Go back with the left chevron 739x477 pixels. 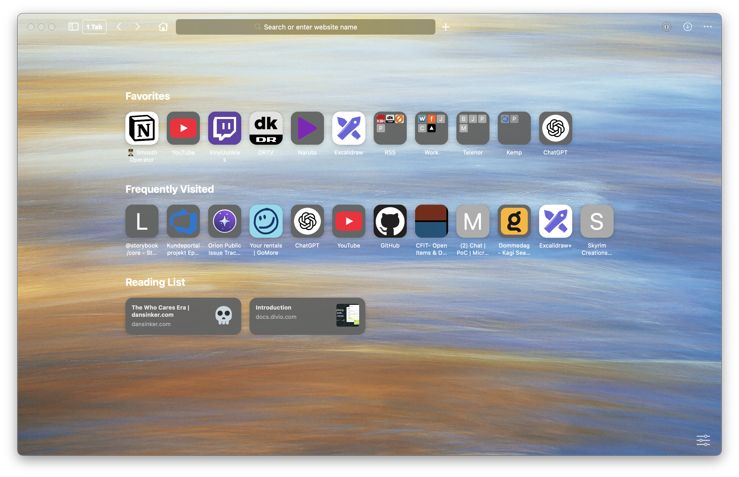(119, 27)
